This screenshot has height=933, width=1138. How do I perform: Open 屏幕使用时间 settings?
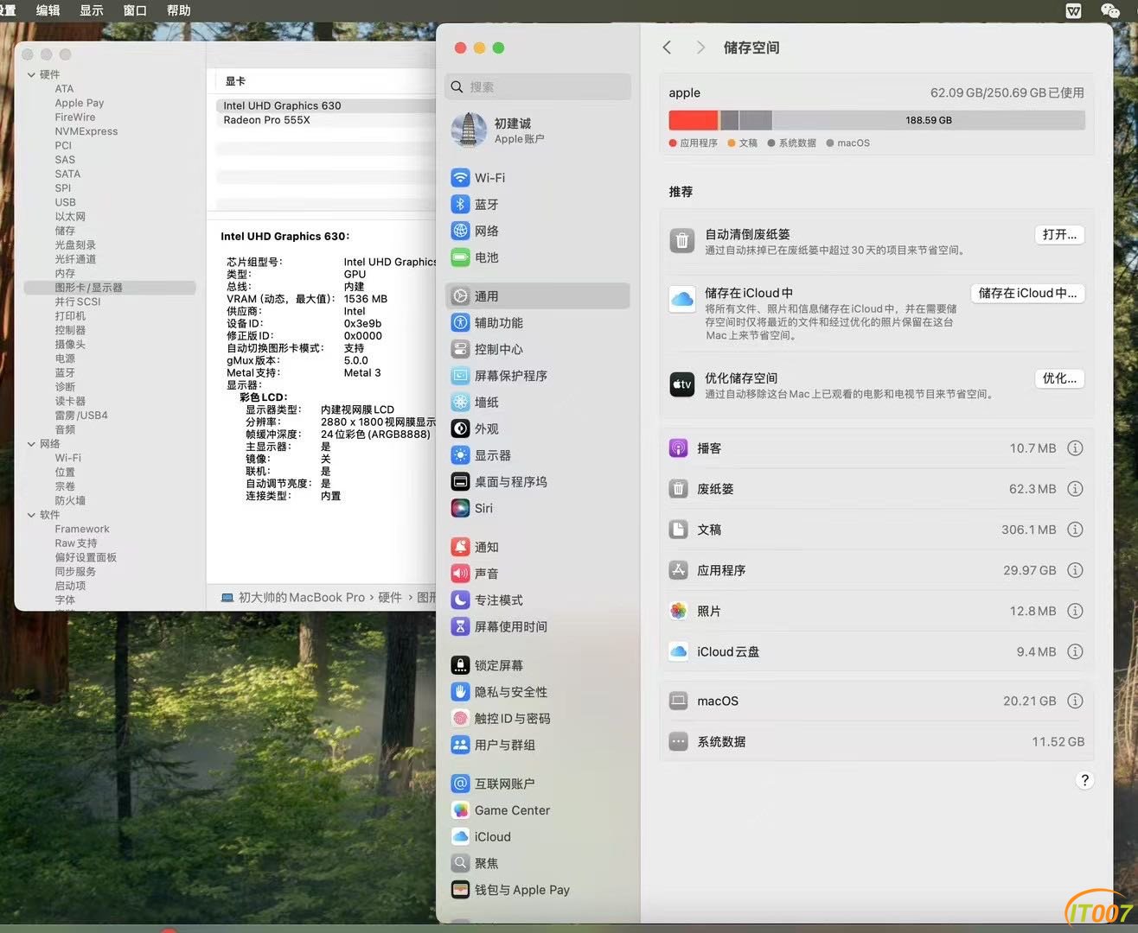point(538,626)
